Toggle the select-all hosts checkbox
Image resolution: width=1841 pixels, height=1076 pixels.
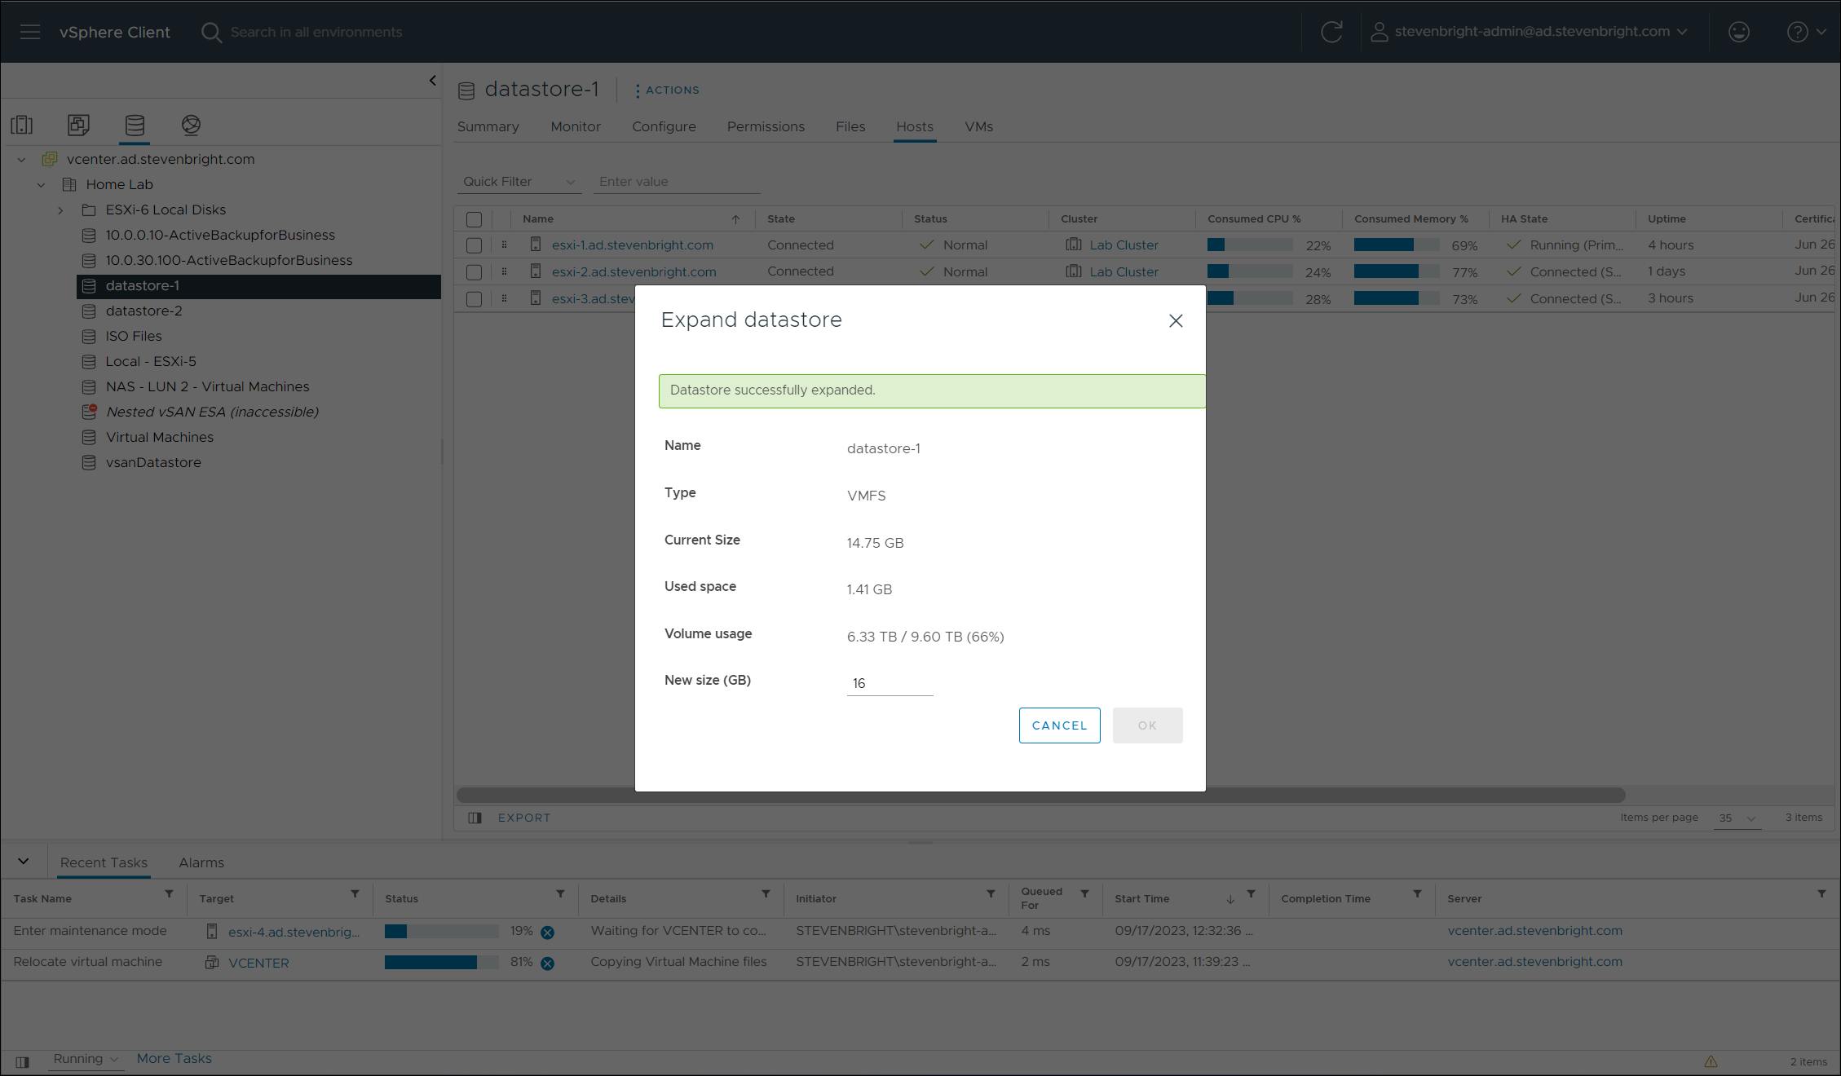(x=474, y=219)
